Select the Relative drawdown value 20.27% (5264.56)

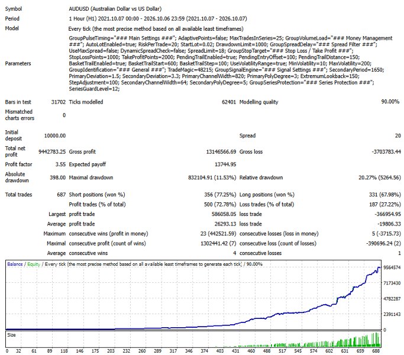(x=380, y=177)
